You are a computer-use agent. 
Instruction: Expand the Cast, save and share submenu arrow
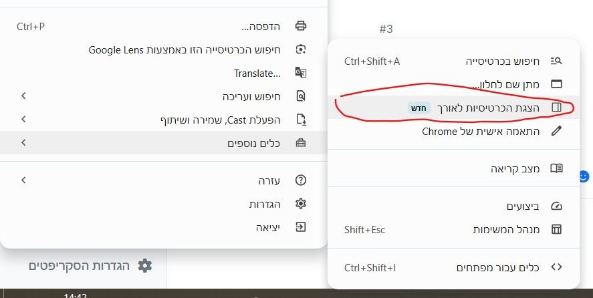[23, 120]
